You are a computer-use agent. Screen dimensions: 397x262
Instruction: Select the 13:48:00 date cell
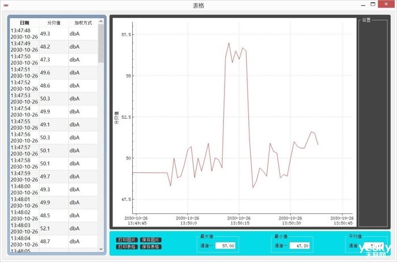24,190
